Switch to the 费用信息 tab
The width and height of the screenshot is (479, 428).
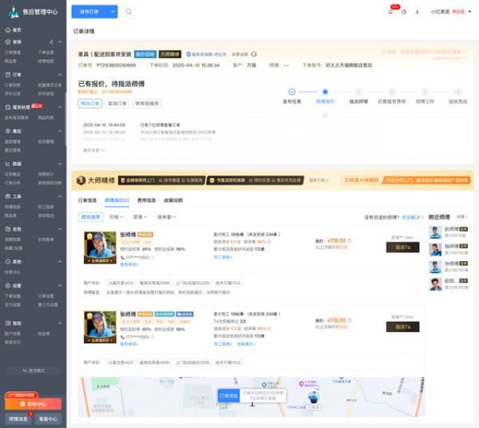tap(146, 200)
